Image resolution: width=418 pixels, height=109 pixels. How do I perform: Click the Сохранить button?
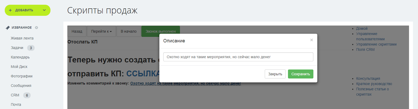(301, 74)
